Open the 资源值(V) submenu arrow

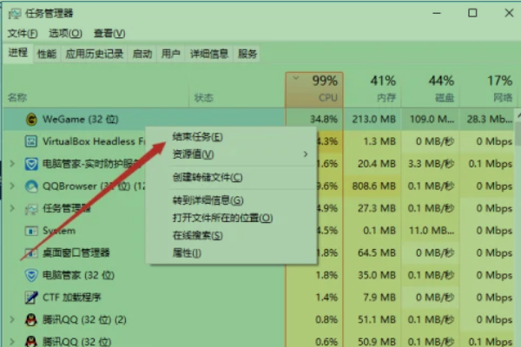point(306,154)
